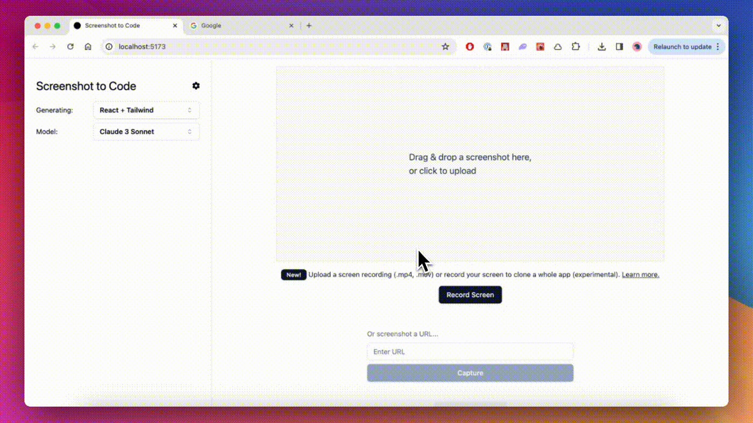Click the Capture button
Screen dimensions: 753x423
pyautogui.click(x=470, y=373)
